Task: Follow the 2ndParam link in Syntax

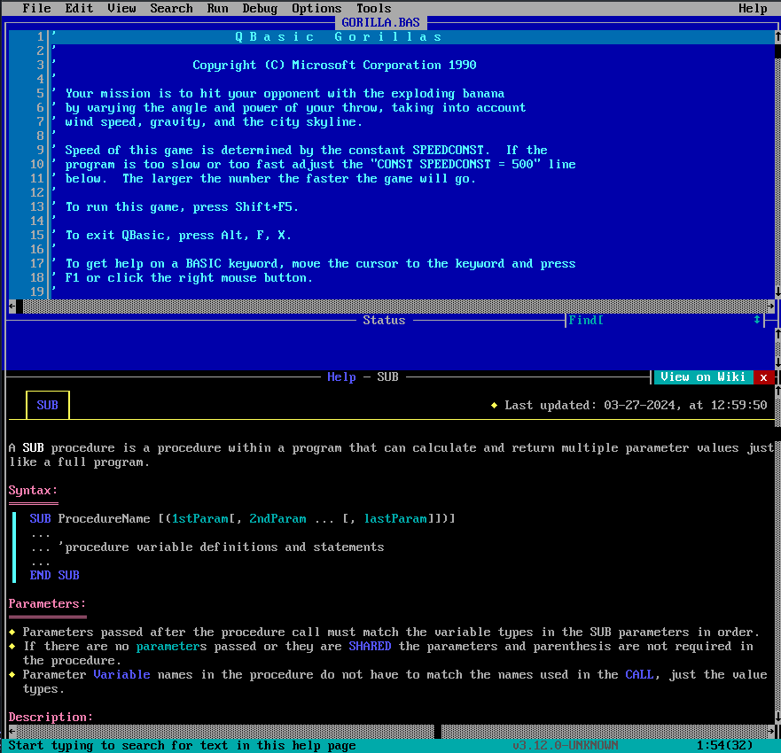Action: (277, 518)
